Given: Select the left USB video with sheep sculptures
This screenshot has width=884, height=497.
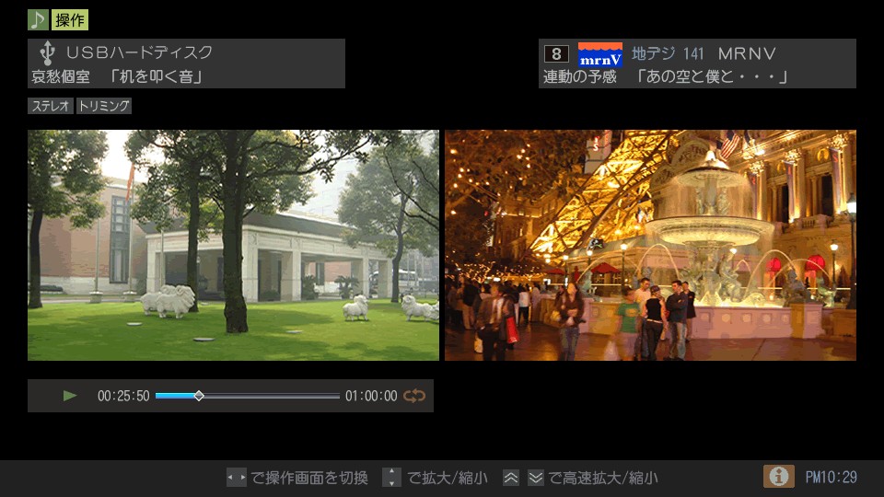Looking at the screenshot, I should pyautogui.click(x=233, y=245).
